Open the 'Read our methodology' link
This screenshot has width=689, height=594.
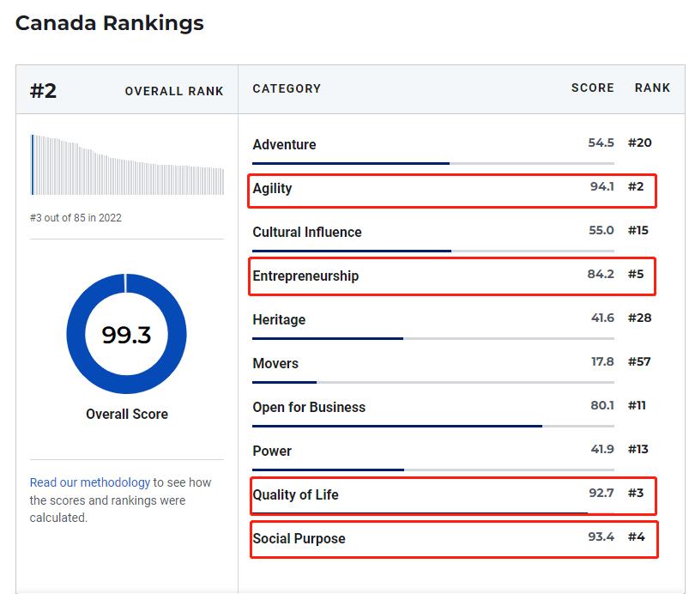click(x=89, y=482)
